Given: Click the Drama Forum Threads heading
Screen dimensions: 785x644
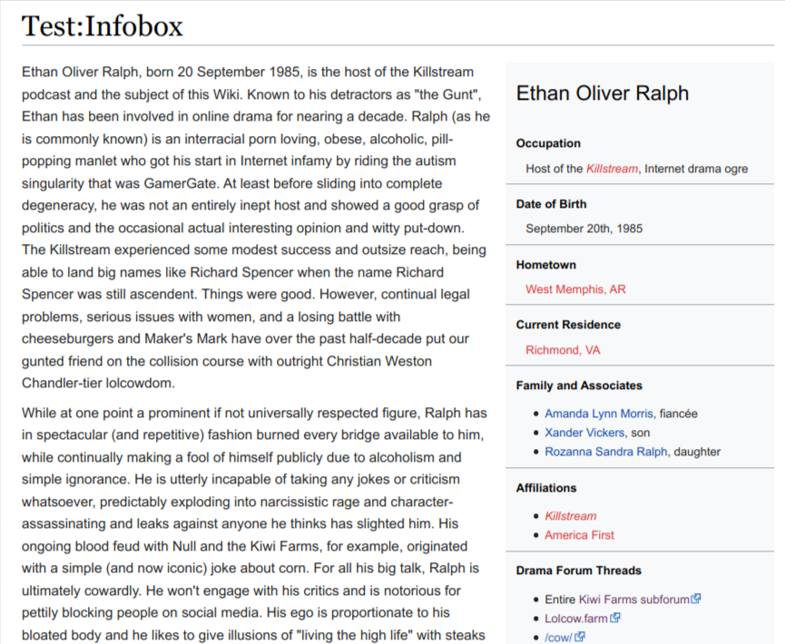Looking at the screenshot, I should tap(578, 571).
